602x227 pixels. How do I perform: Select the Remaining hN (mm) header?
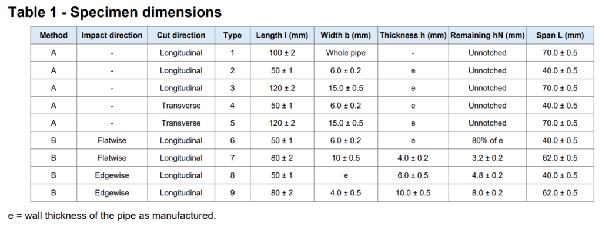tap(487, 35)
